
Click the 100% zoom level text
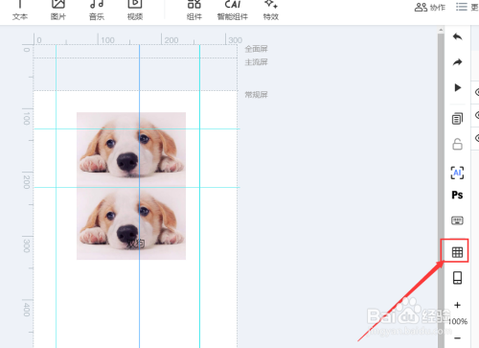458,321
